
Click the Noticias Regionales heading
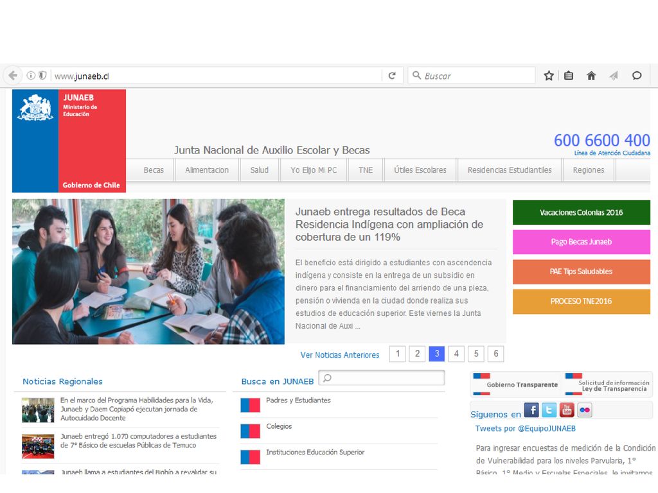click(x=62, y=381)
